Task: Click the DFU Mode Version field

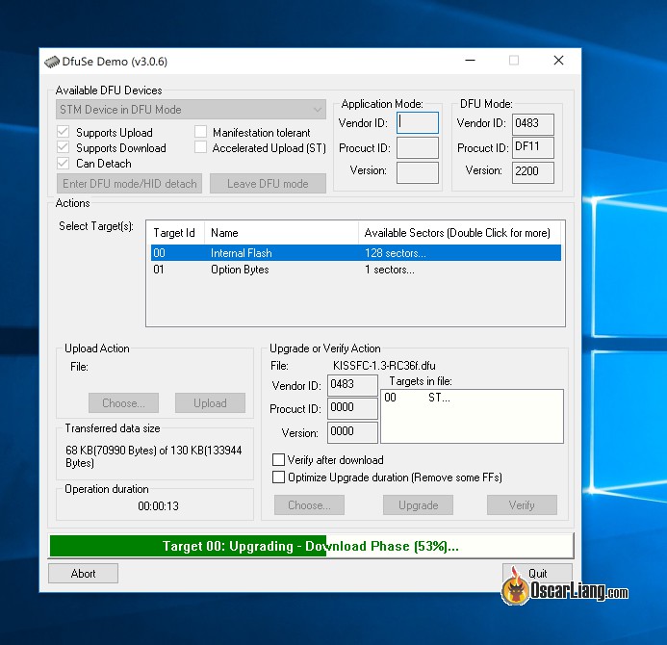Action: (x=533, y=171)
